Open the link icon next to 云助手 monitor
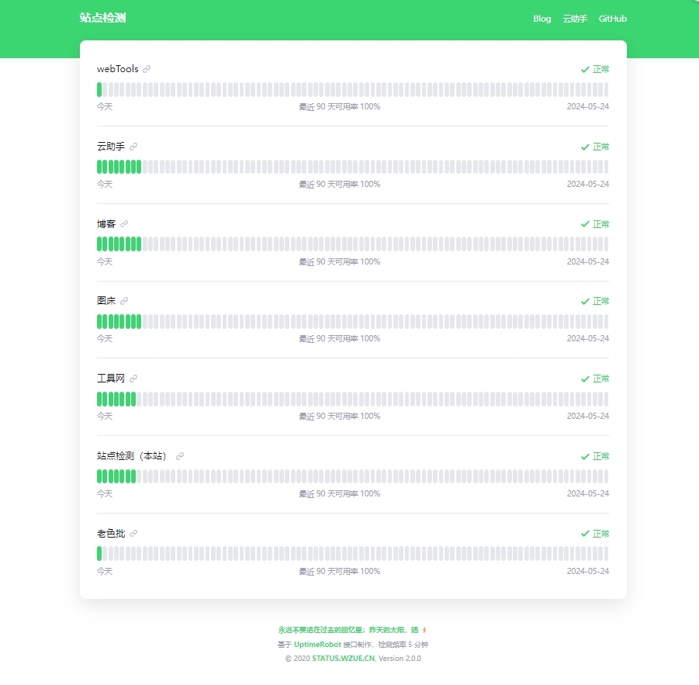Viewport: 699px width, 685px height. 133,147
